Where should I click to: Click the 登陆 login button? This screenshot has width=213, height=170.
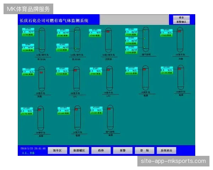pyautogui.click(x=144, y=150)
